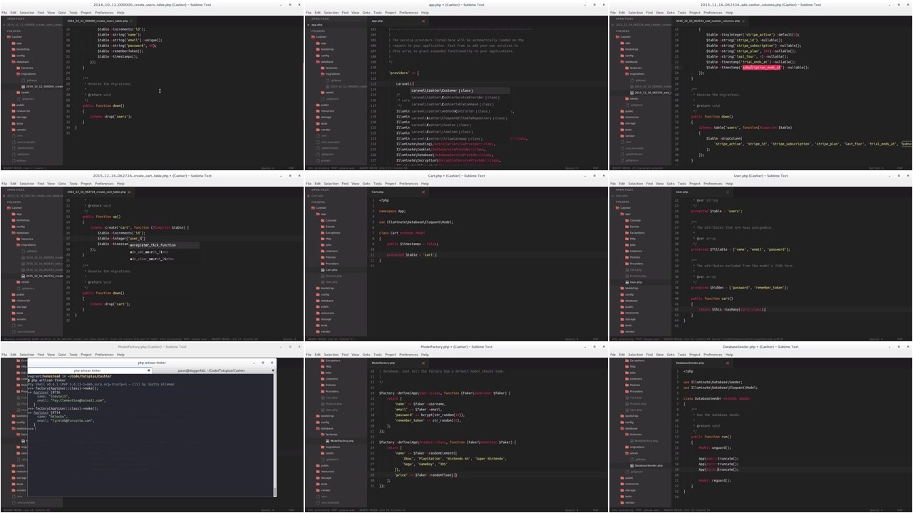Screen dimensions: 913x513
Task: Open Selection menu in add_cashier_columns window
Action: pos(636,12)
